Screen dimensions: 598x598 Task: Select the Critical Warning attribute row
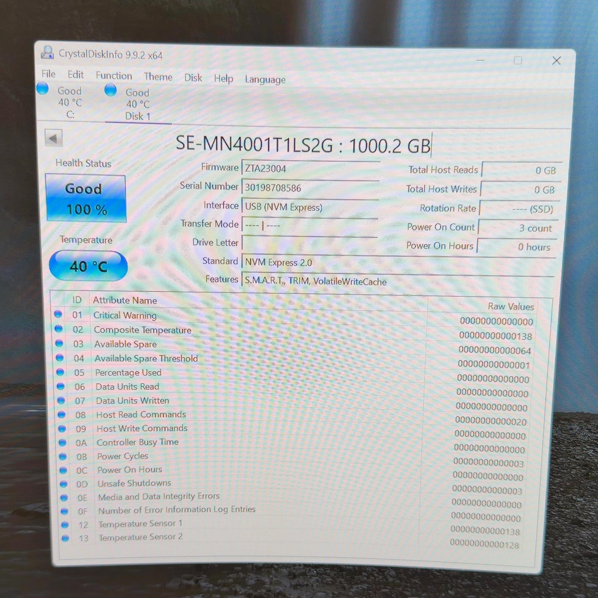click(x=294, y=318)
